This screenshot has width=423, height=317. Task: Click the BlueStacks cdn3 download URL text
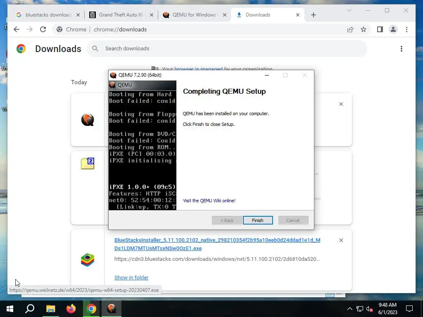[217, 259]
